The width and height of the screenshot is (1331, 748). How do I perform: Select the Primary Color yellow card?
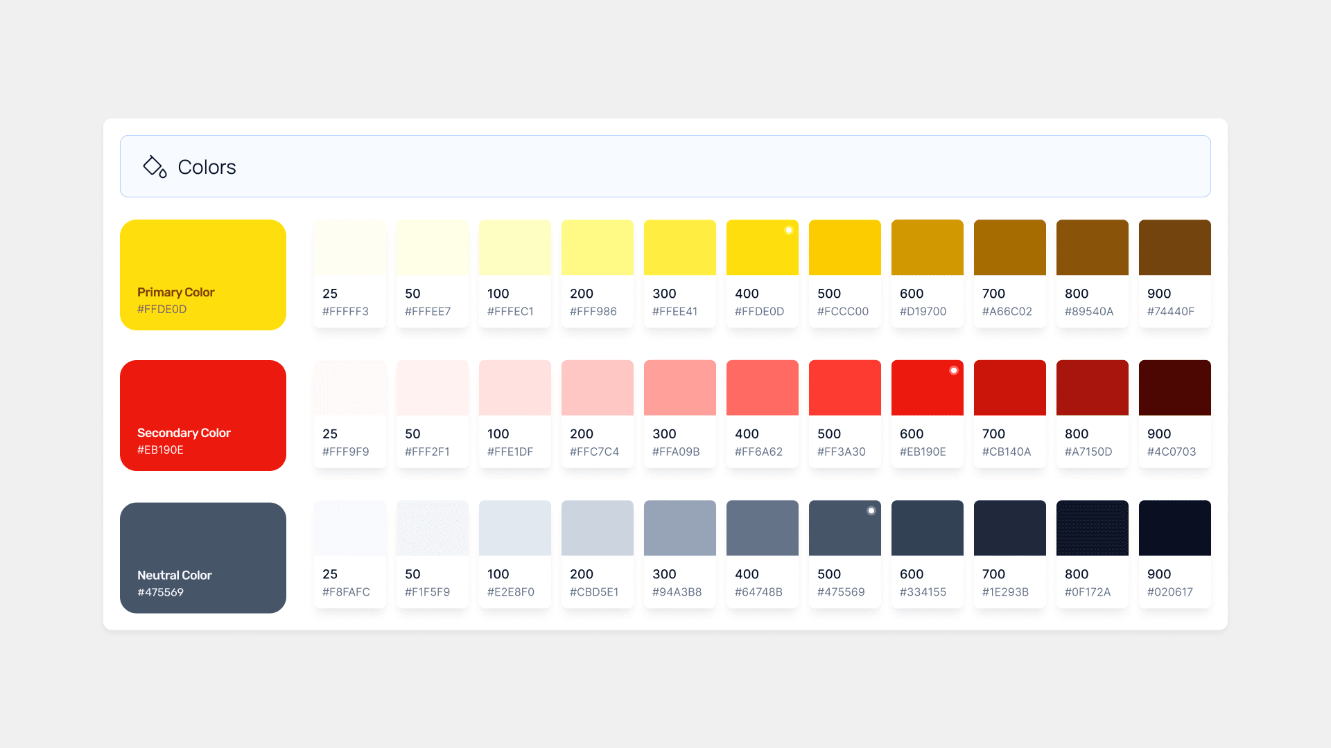coord(203,274)
